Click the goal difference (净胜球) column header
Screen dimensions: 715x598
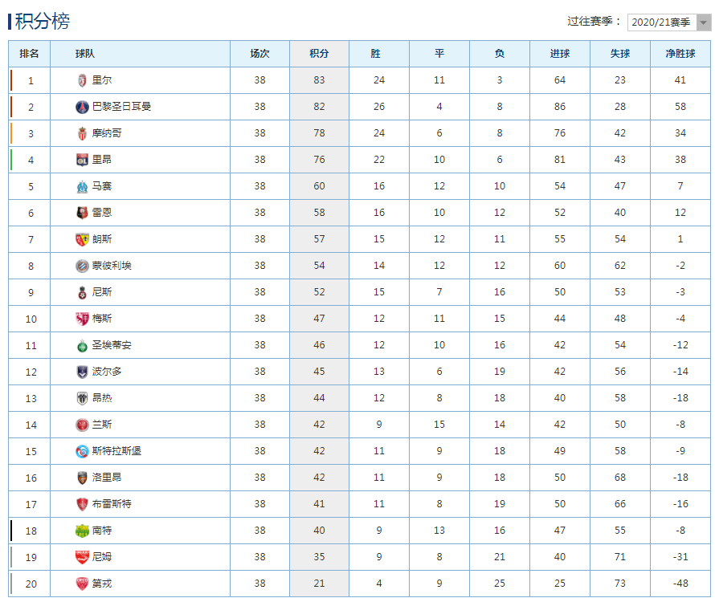(680, 54)
